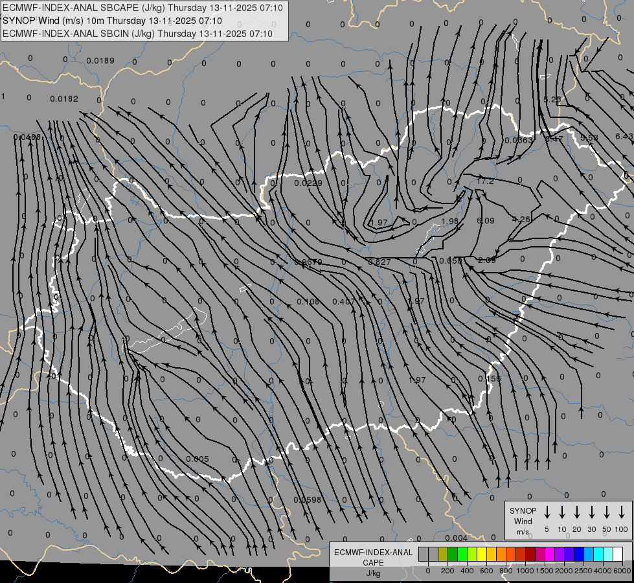Click the map value 0.0598
The width and height of the screenshot is (634, 583).
[308, 500]
